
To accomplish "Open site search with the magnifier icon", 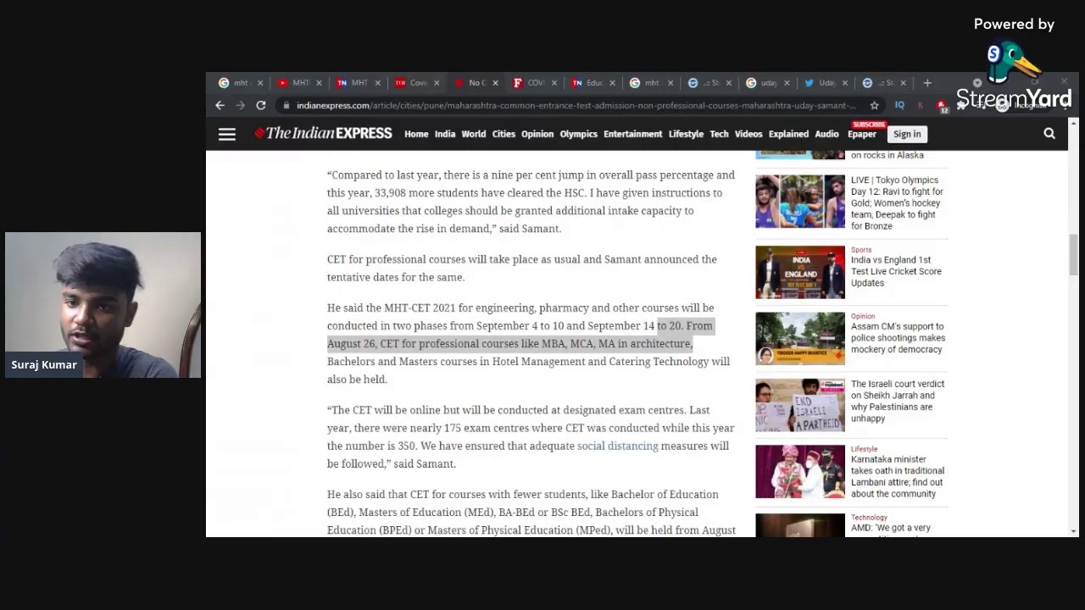I will (x=1049, y=134).
